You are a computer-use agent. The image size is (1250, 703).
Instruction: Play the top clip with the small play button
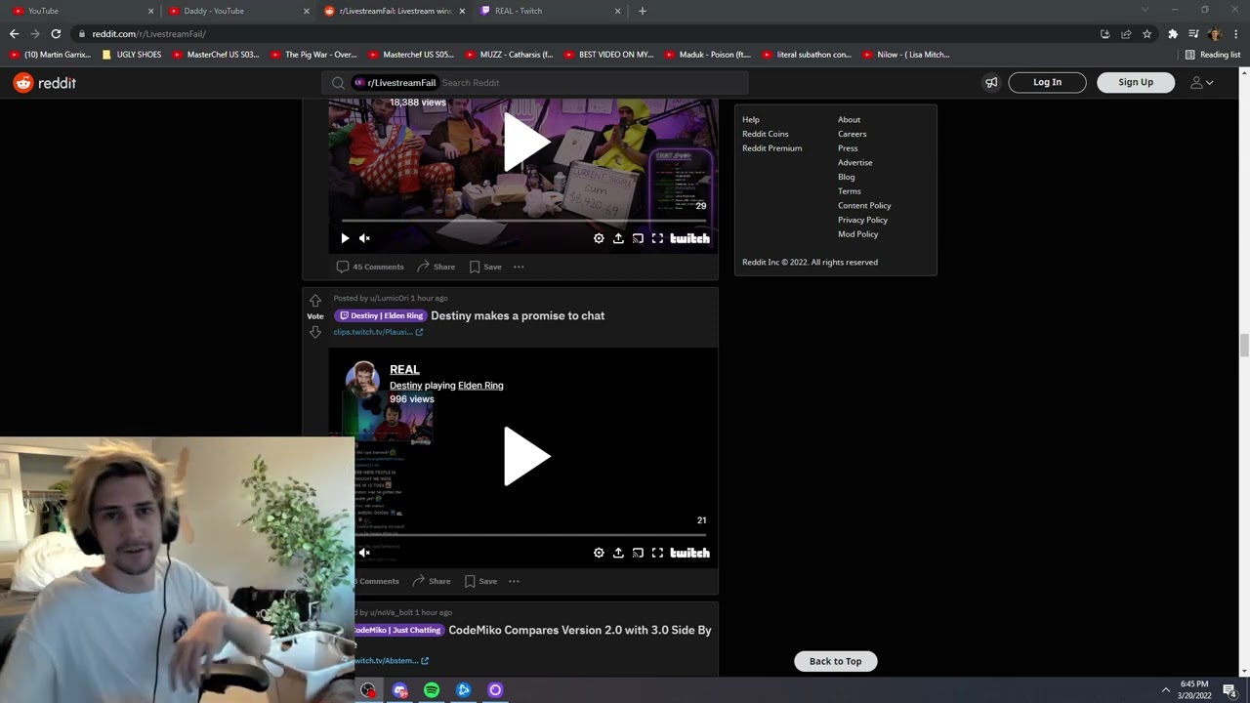click(345, 238)
